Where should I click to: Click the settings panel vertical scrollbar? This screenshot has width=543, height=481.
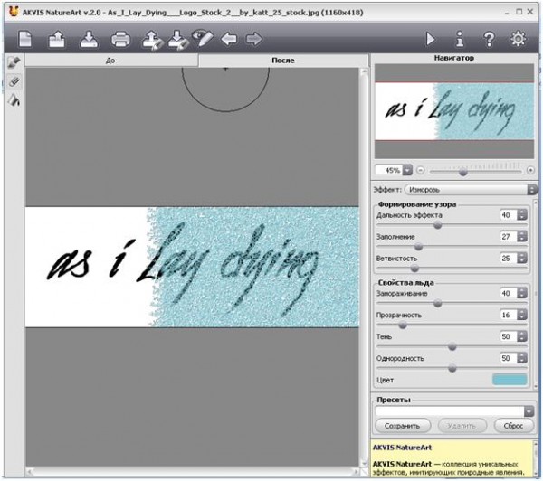(x=537, y=294)
